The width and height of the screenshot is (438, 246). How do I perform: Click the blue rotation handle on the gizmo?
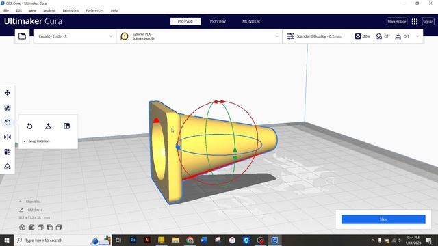click(178, 147)
